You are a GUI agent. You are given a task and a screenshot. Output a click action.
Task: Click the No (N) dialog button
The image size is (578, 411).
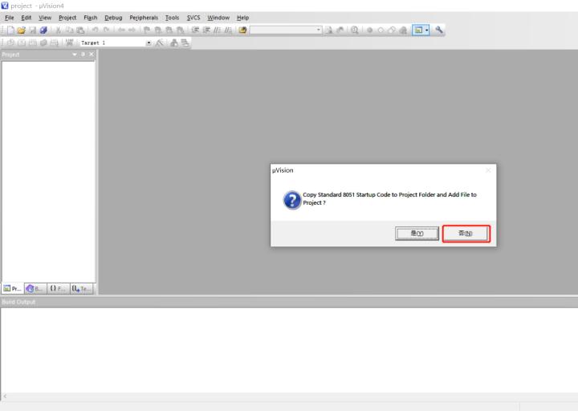click(x=466, y=234)
